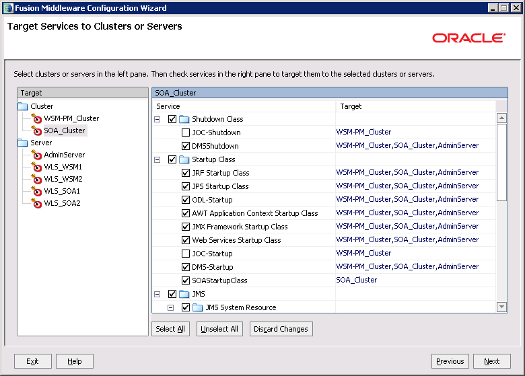The width and height of the screenshot is (525, 376).
Task: Click the SOA_Cluster cluster icon
Action: pyautogui.click(x=36, y=131)
